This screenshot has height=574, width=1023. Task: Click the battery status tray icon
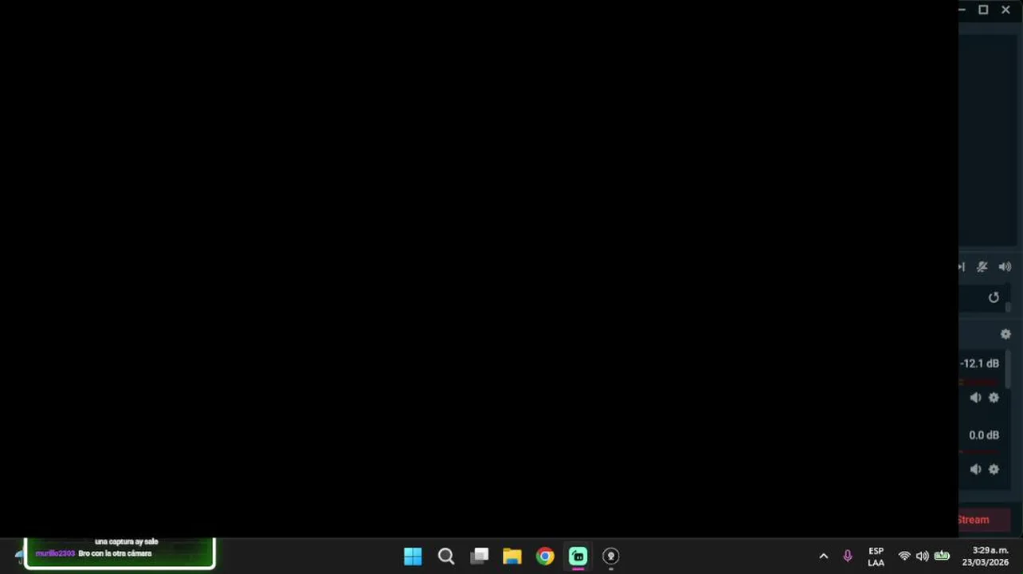tap(942, 556)
